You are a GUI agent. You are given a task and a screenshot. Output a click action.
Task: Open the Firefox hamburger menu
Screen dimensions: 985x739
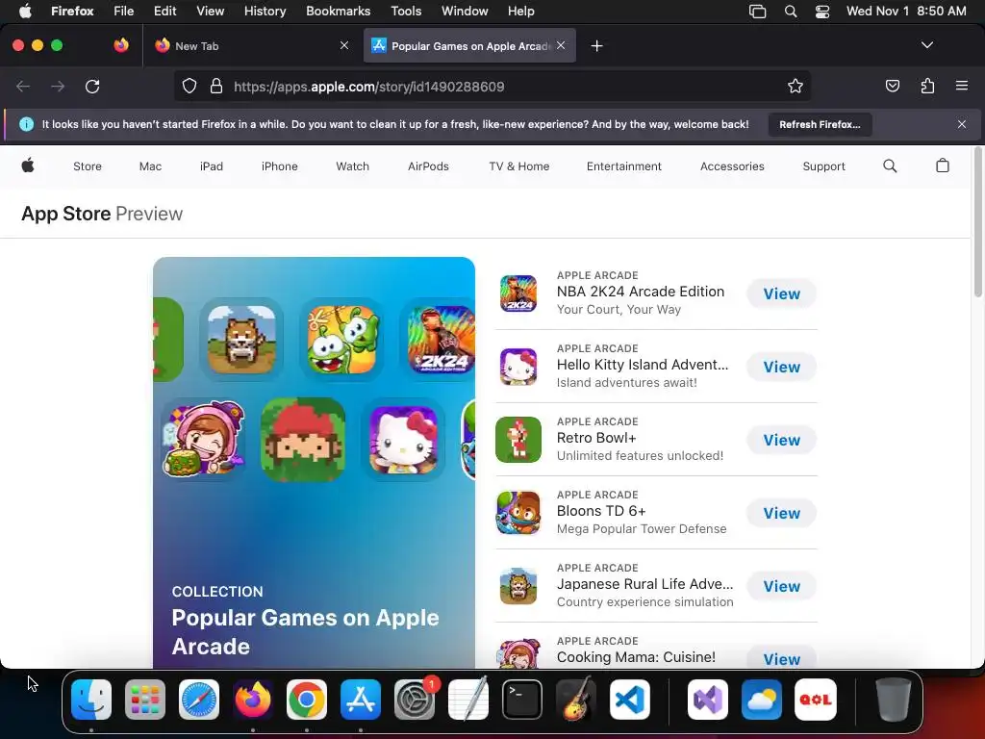[961, 86]
